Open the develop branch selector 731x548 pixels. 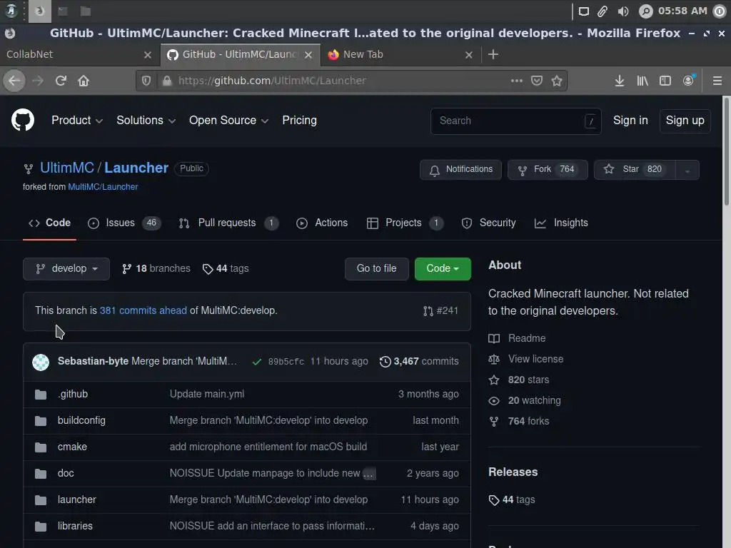tap(66, 269)
